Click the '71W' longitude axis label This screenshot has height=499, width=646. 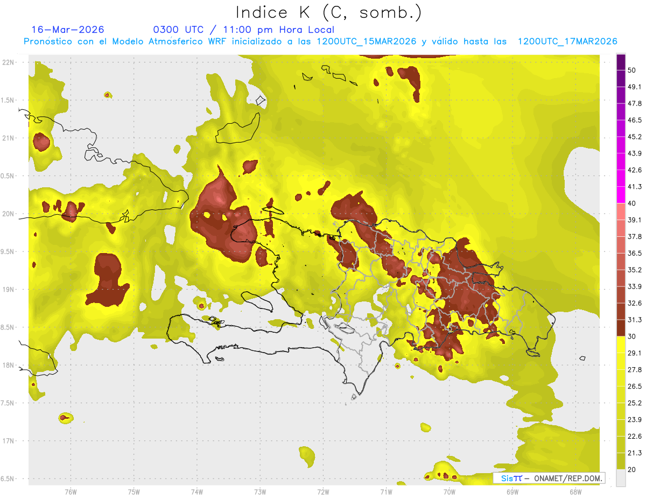(387, 491)
